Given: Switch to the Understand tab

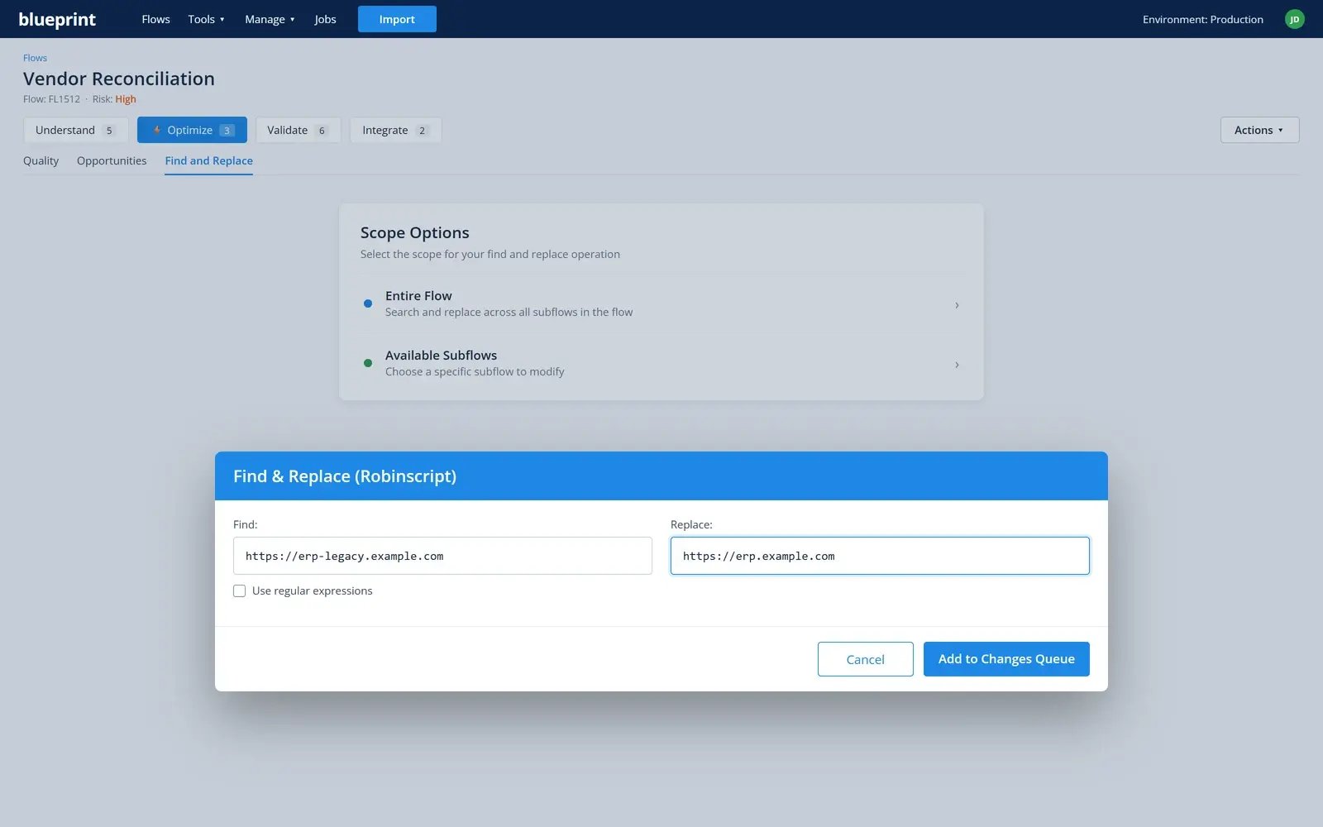Looking at the screenshot, I should coord(75,130).
